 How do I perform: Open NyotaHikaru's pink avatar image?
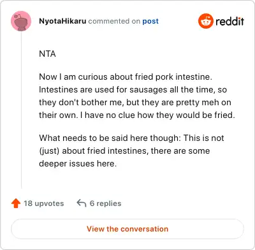click(x=21, y=21)
